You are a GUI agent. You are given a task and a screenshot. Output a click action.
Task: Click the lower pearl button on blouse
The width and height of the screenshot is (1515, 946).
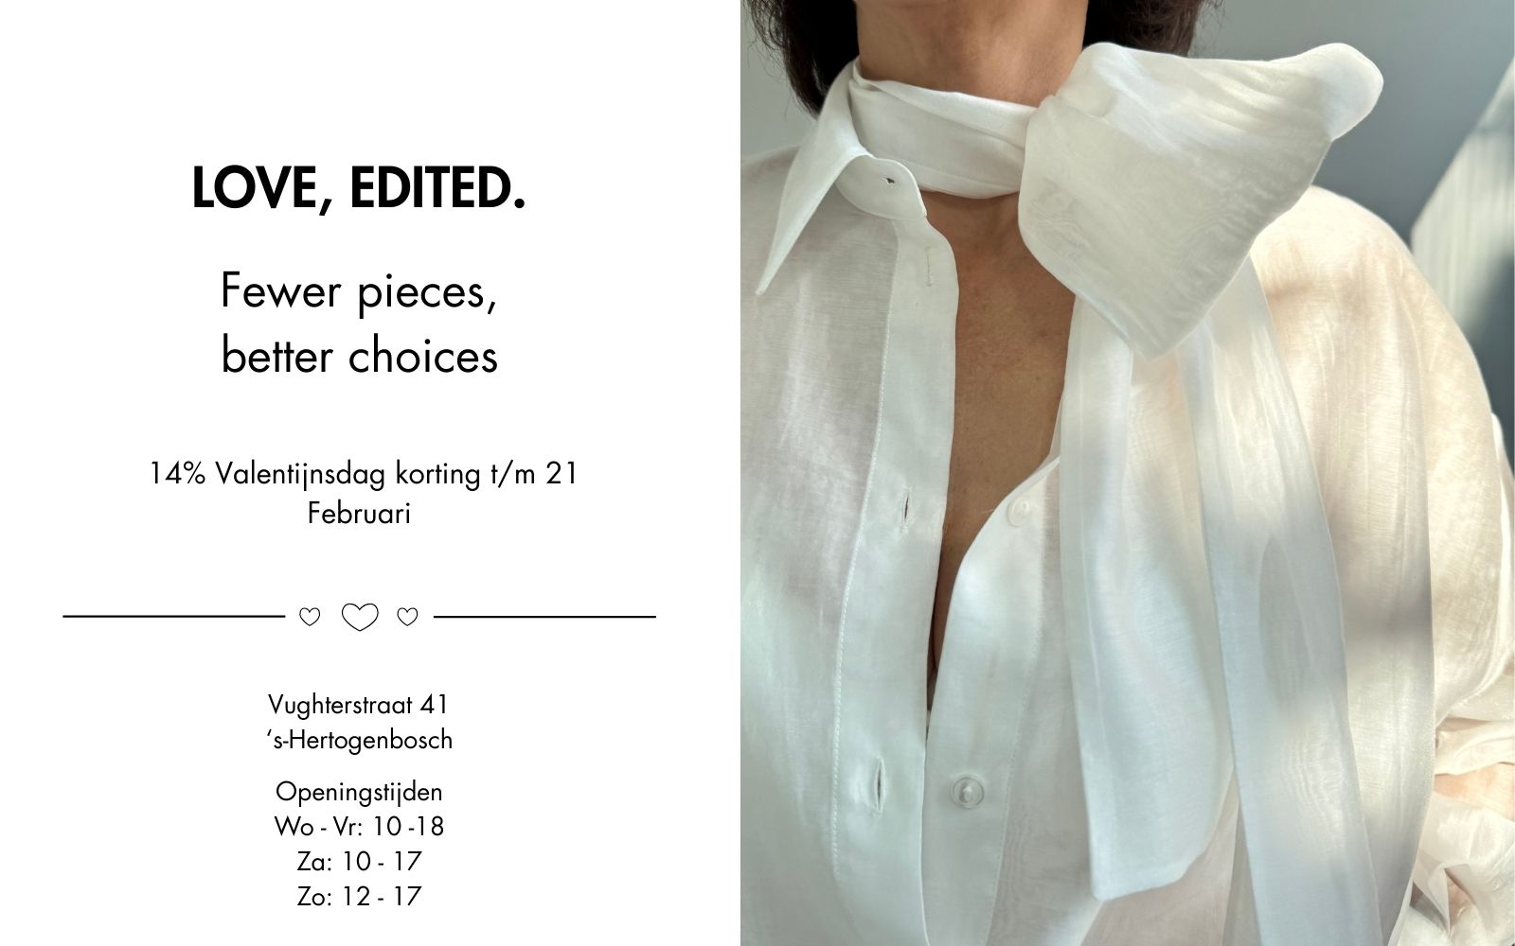click(965, 788)
